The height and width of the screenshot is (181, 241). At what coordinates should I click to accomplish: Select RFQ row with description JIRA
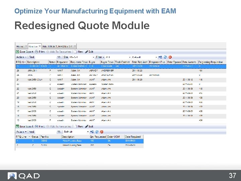click(x=121, y=75)
